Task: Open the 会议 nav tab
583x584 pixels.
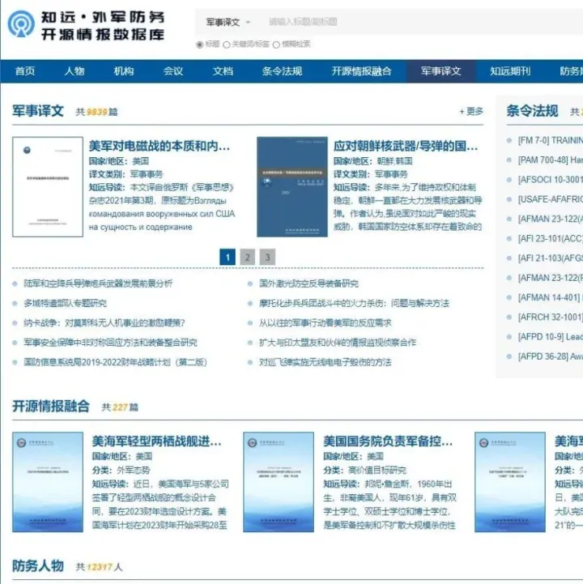Action: [173, 71]
